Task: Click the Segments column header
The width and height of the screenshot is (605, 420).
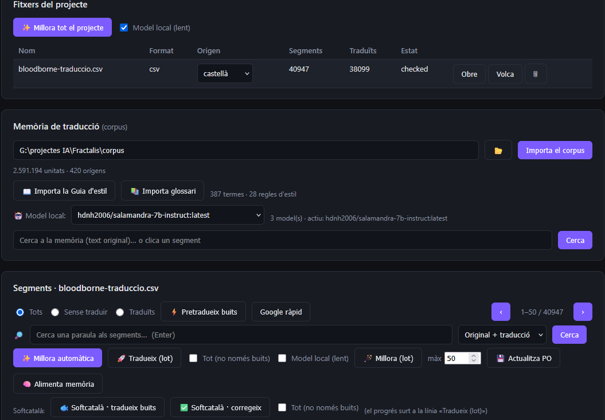Action: pos(305,50)
